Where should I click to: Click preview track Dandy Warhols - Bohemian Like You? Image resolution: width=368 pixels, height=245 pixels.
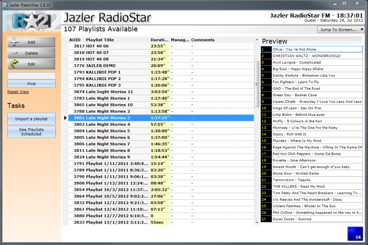pyautogui.click(x=312, y=75)
